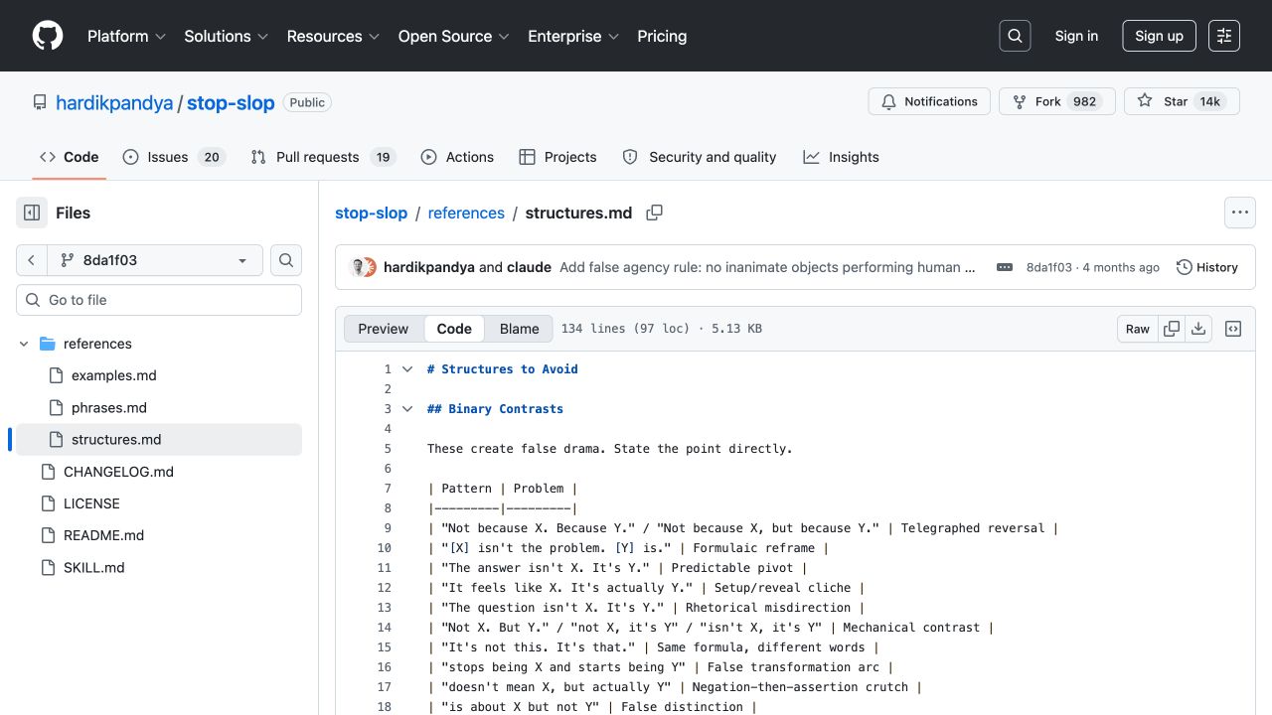The image size is (1272, 715).
Task: Click the back arrow beside branch selector
Action: [x=32, y=260]
